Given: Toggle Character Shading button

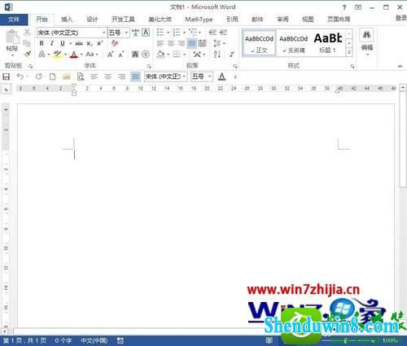Looking at the screenshot, I should pyautogui.click(x=135, y=55).
